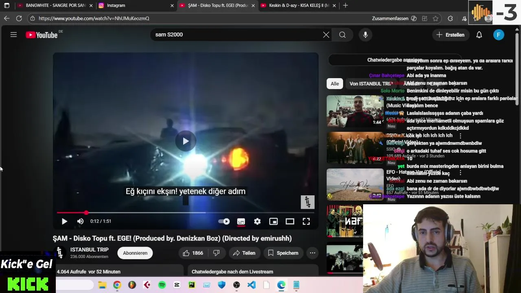This screenshot has width=521, height=293.
Task: View site information icon beside URL
Action: (x=33, y=18)
